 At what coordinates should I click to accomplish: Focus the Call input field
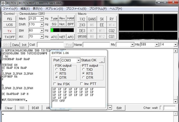pyautogui.click(x=50, y=45)
